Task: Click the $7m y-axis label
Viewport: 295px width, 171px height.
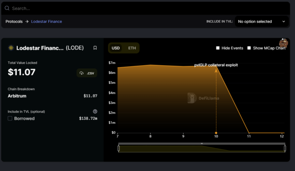Action: (x=112, y=63)
